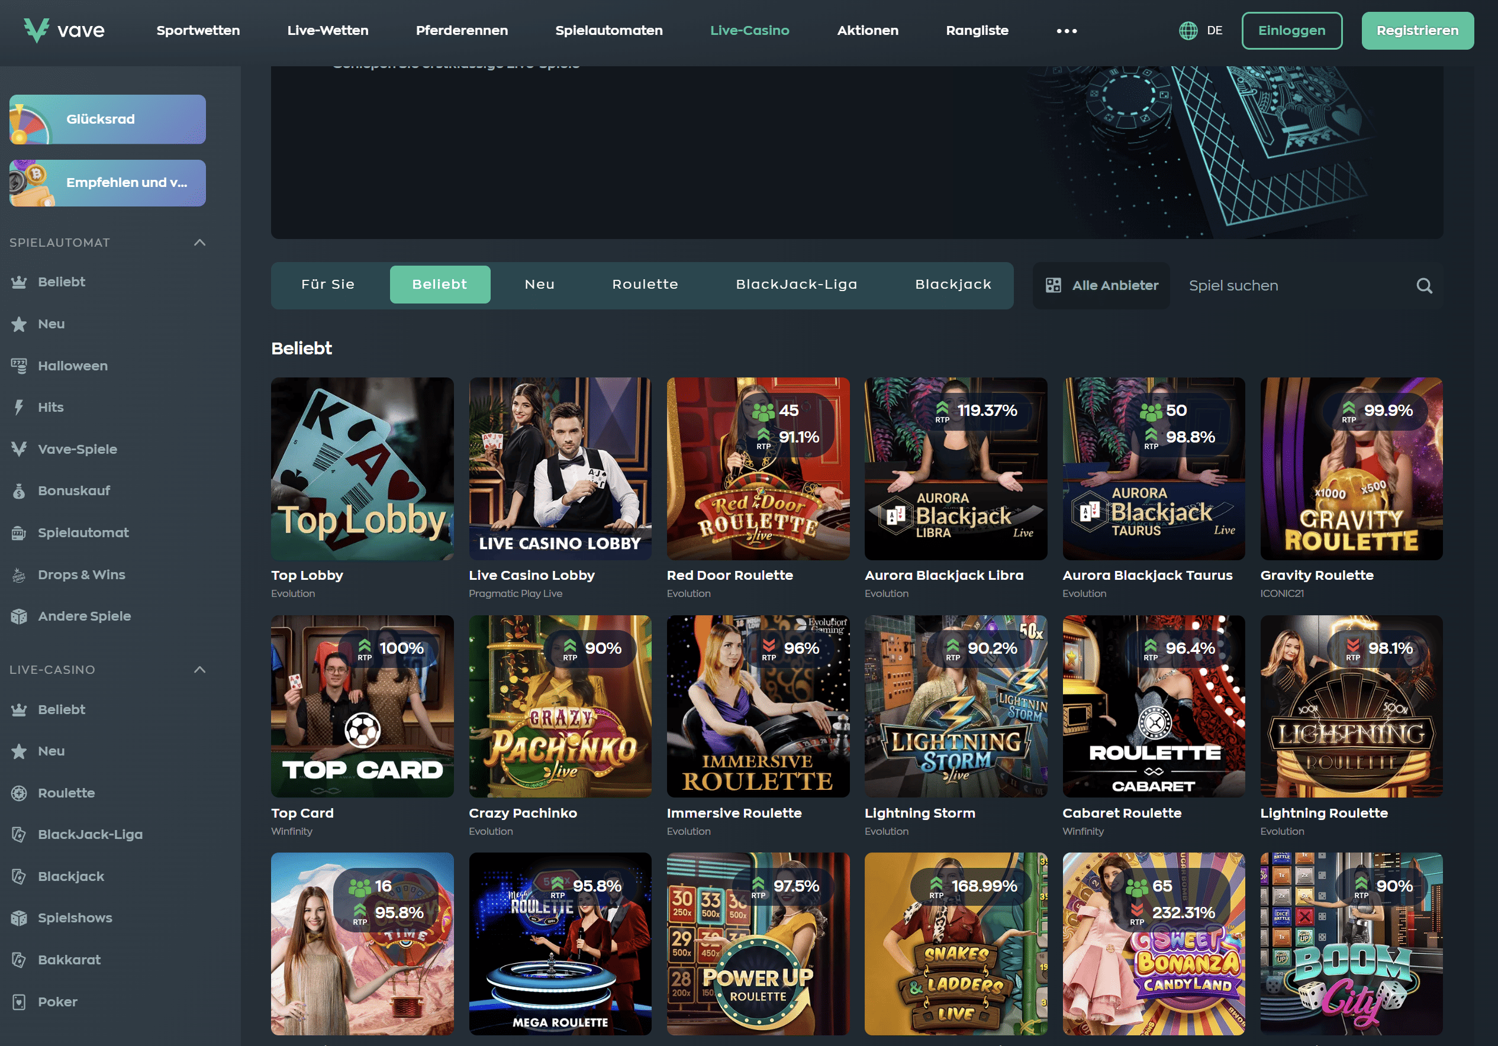Click the Blackjack sidebar card icon
1498x1046 pixels.
pyautogui.click(x=19, y=876)
